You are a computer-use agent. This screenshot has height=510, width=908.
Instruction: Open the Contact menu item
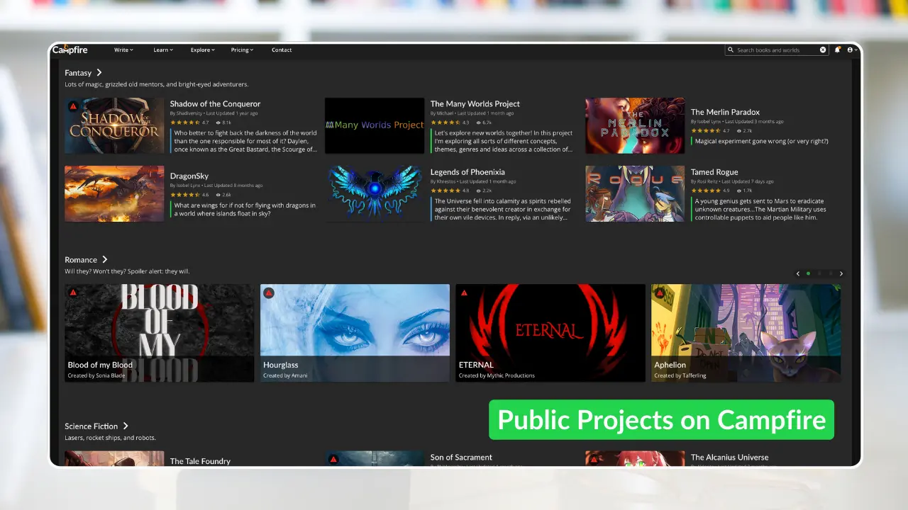tap(282, 50)
